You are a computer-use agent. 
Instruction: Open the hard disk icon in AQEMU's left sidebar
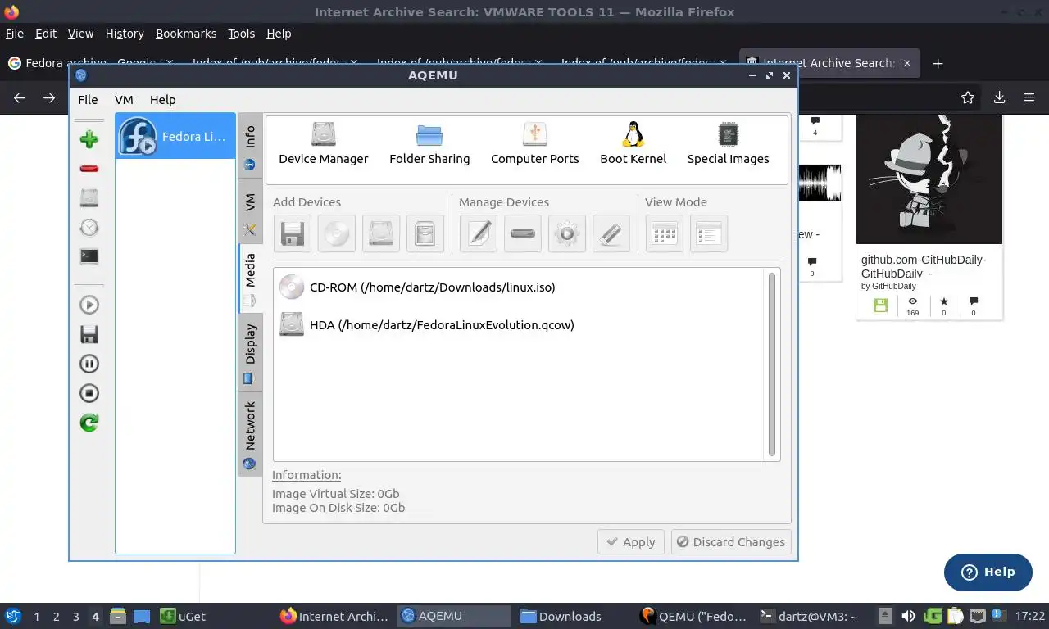pyautogui.click(x=89, y=198)
